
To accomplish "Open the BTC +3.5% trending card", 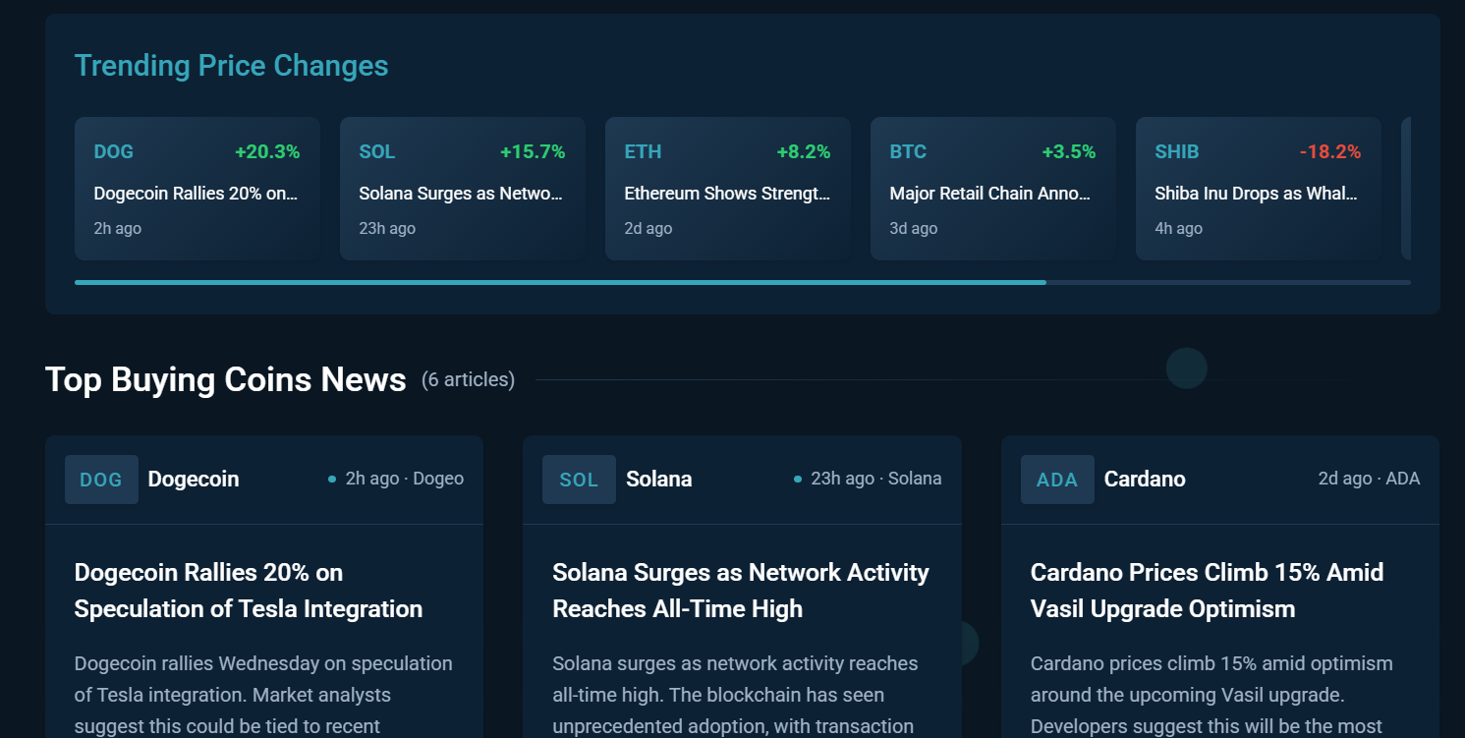I will (993, 189).
